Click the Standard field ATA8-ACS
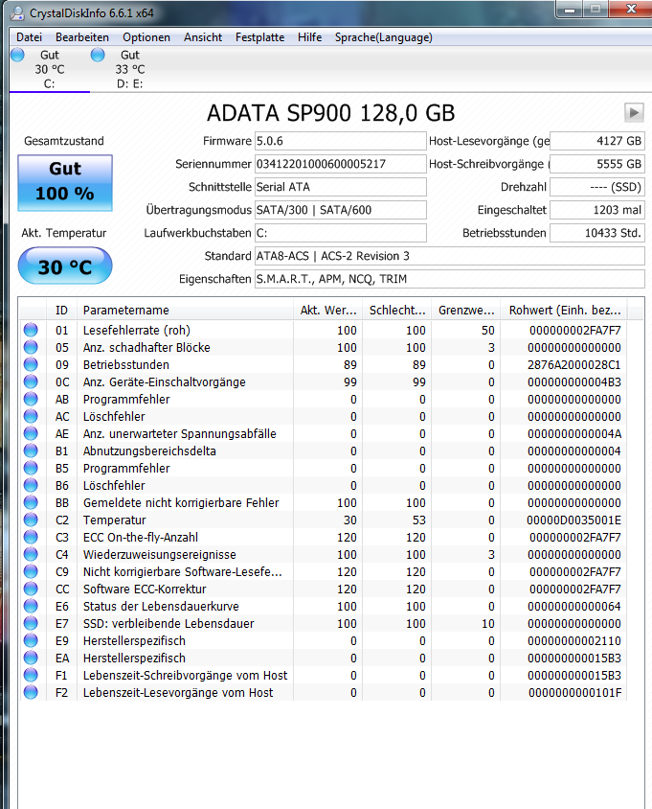 449,256
